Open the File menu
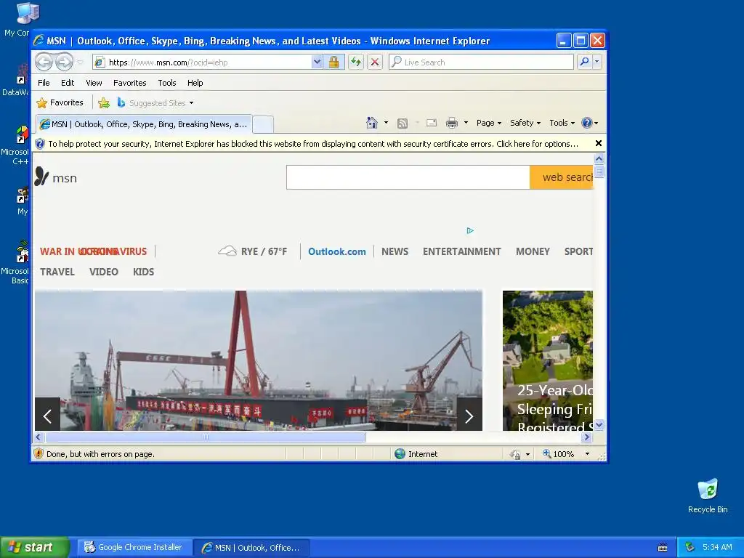The image size is (744, 558). [44, 83]
